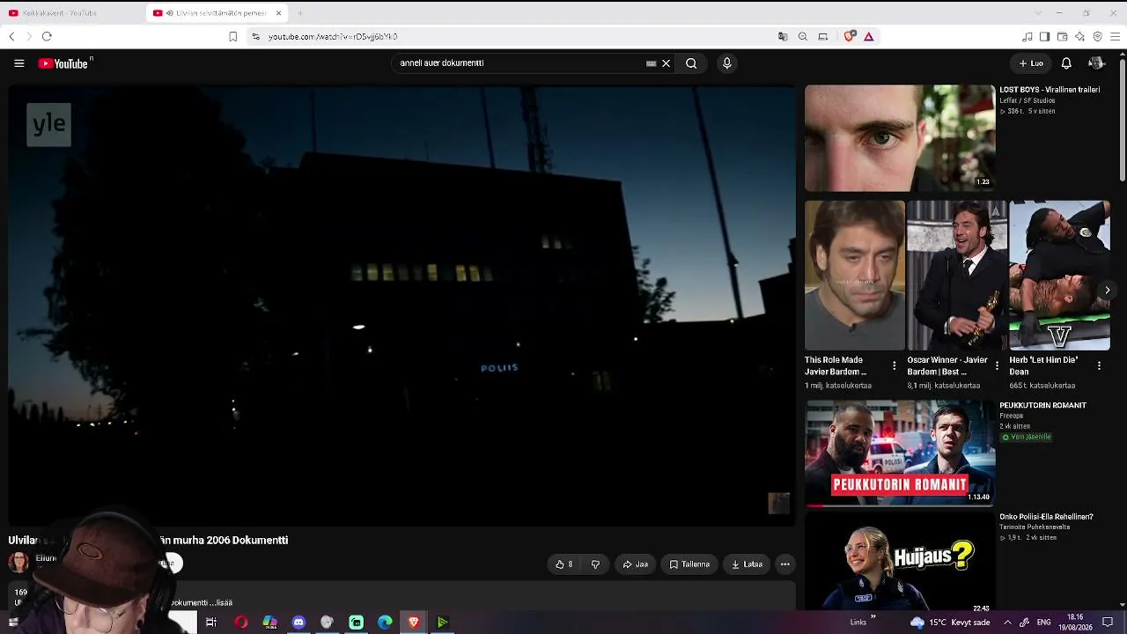Open options for "This Role Made Javier Bardem"
1127x634 pixels.
895,365
